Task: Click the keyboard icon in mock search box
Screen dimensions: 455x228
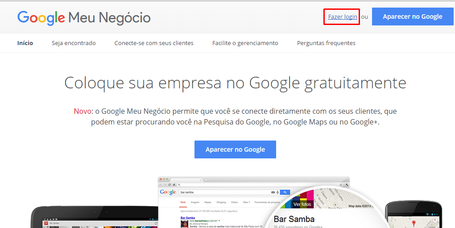Action: pyautogui.click(x=273, y=192)
